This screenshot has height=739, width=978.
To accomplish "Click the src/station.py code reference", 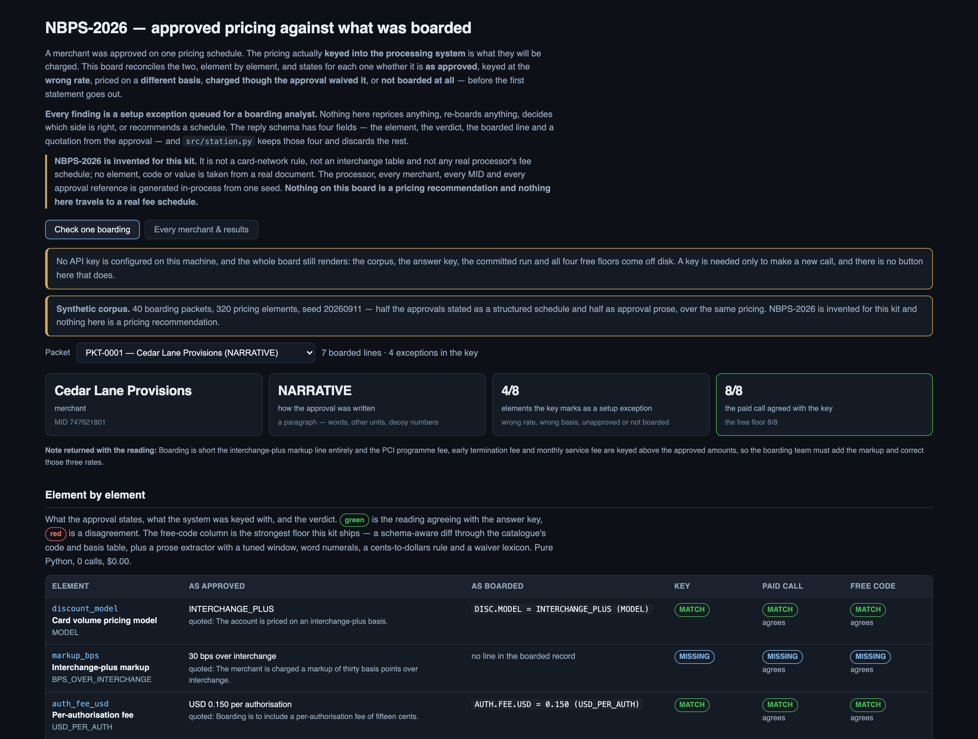I will click(x=219, y=141).
